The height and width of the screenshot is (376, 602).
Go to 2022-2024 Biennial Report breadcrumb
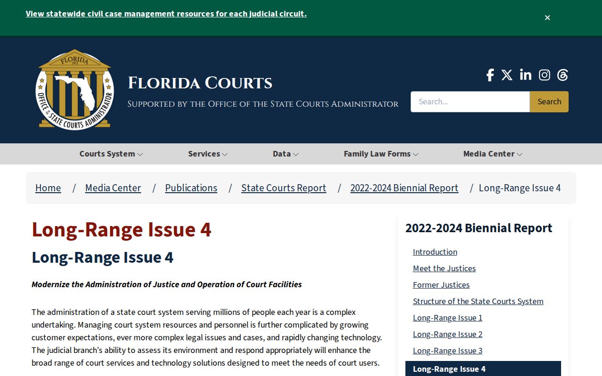tap(404, 188)
